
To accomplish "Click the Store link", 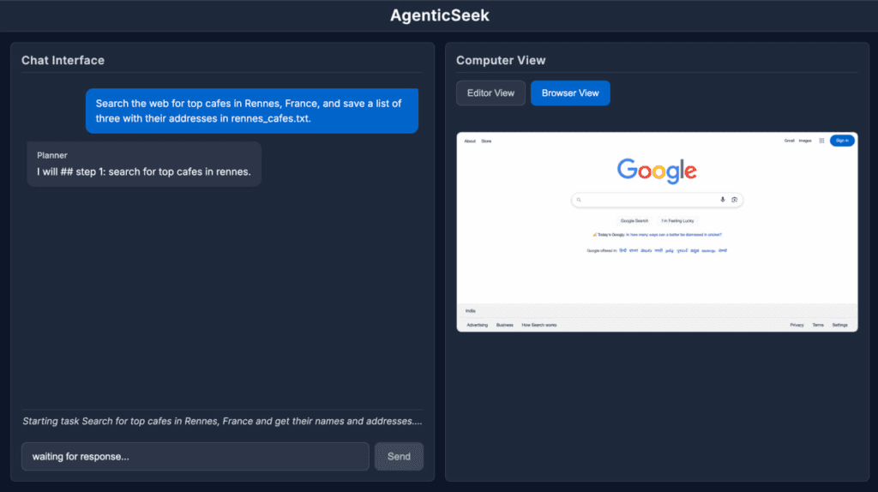I will (x=486, y=141).
